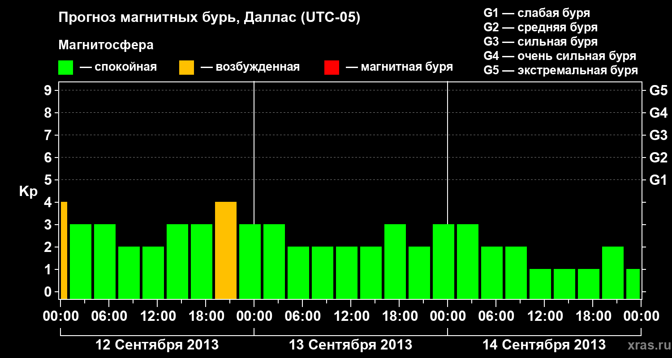Click the right-axis 'G5' storm level label
This screenshot has width=672, height=358.
pyautogui.click(x=658, y=91)
